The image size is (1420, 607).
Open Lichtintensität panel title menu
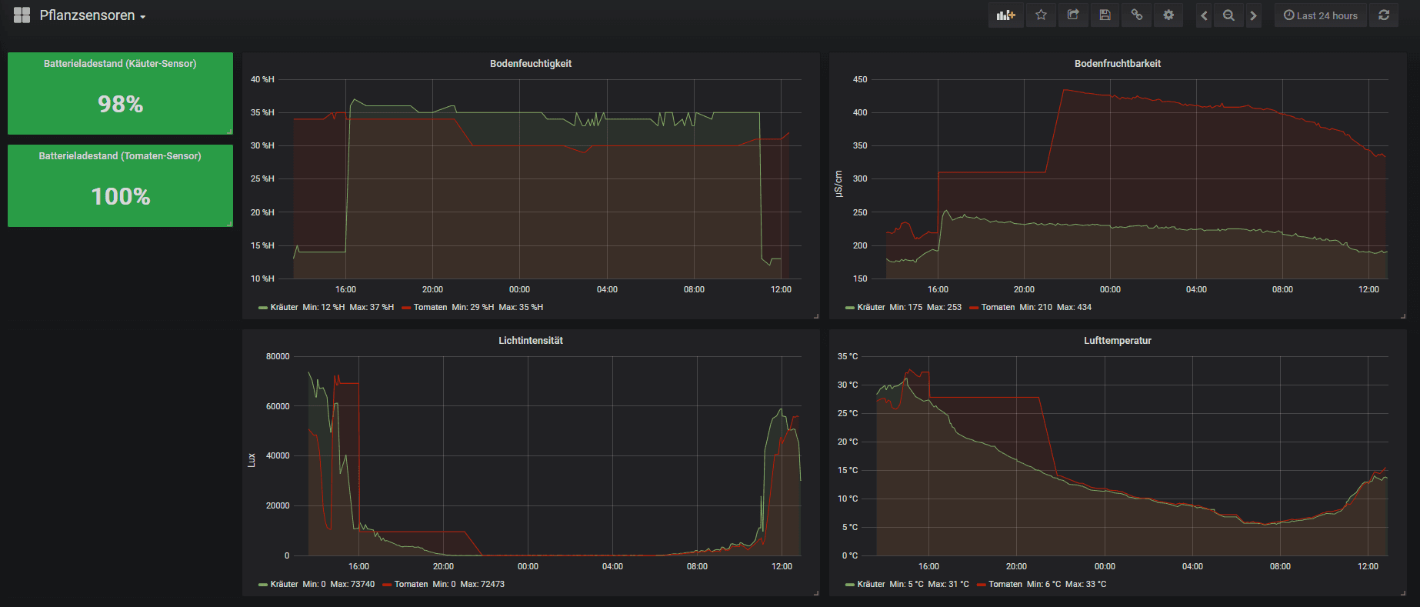pyautogui.click(x=531, y=341)
